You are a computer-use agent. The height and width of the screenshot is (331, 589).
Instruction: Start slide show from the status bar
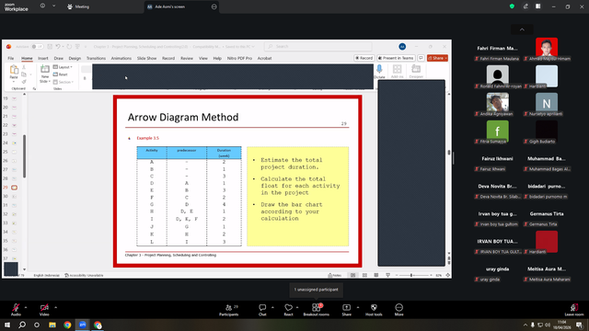coord(387,275)
